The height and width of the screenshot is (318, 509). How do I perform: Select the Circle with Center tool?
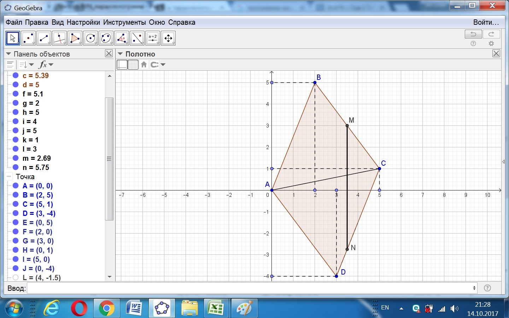coord(90,38)
